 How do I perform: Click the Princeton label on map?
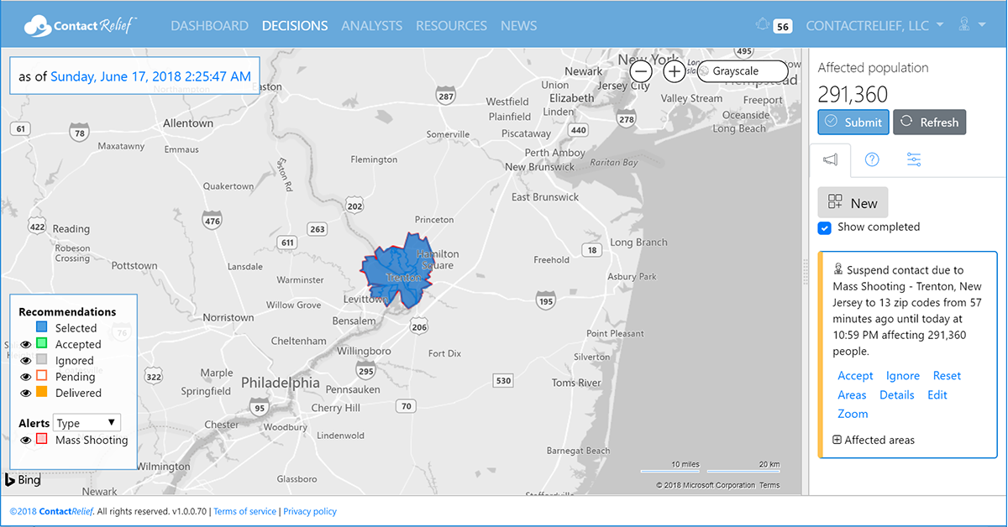tap(434, 220)
